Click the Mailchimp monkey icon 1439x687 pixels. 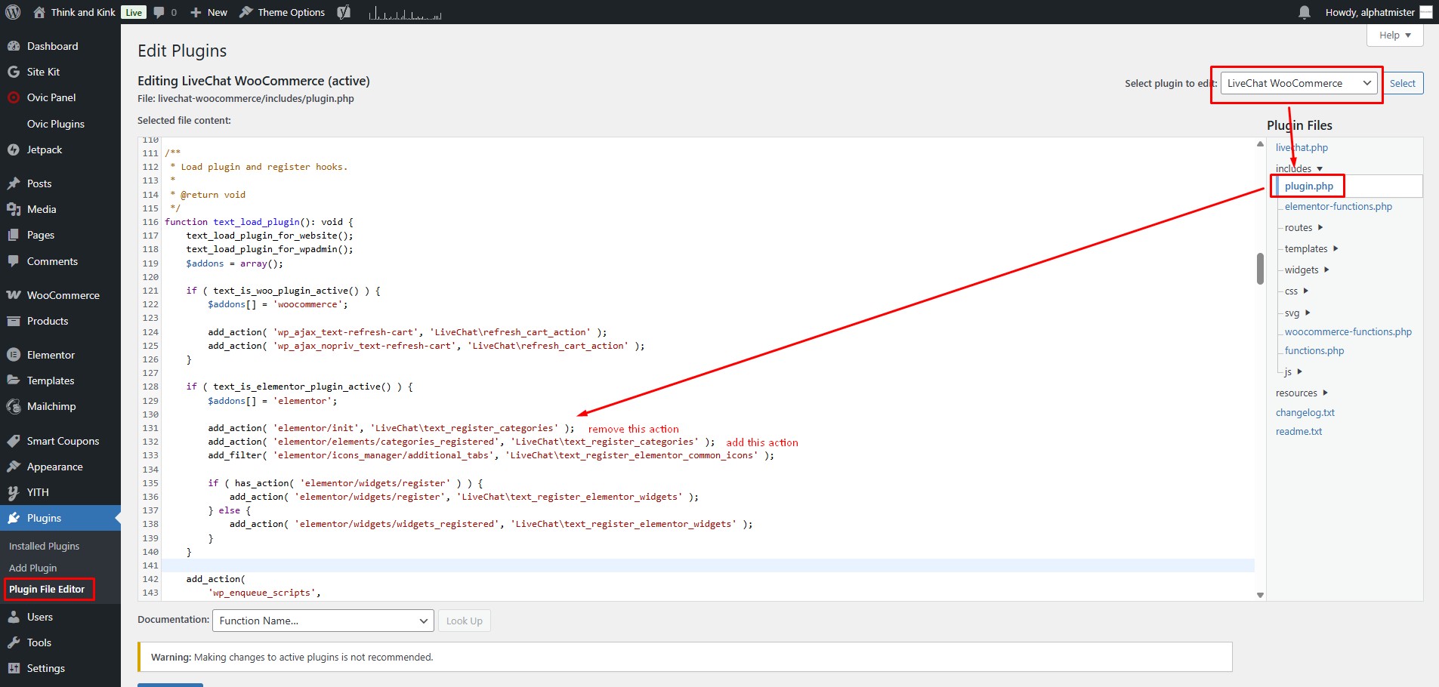(x=13, y=406)
